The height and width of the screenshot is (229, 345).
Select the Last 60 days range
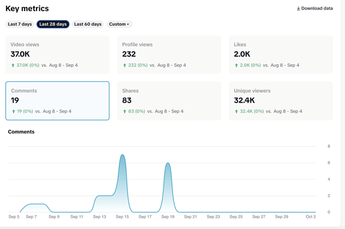tap(88, 24)
